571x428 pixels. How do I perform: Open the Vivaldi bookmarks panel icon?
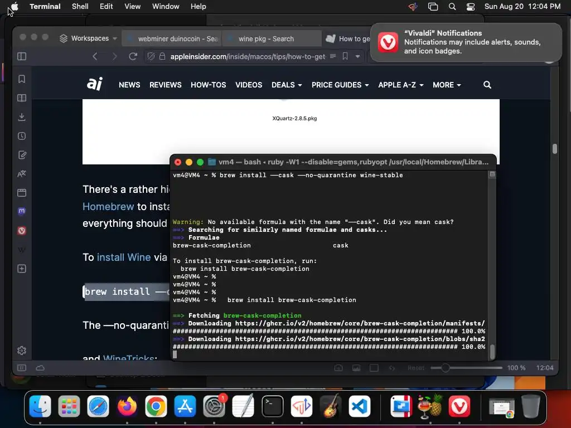point(22,79)
